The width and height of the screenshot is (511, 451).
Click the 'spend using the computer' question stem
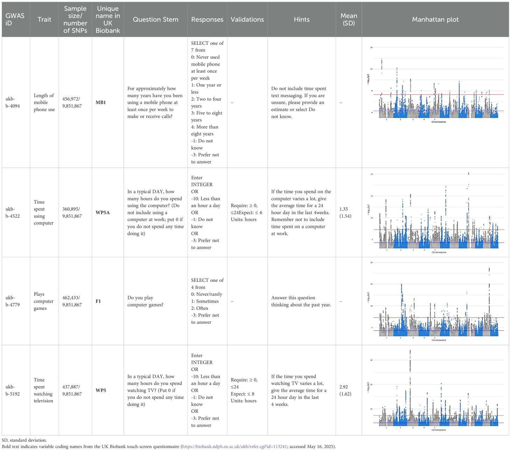pos(155,212)
